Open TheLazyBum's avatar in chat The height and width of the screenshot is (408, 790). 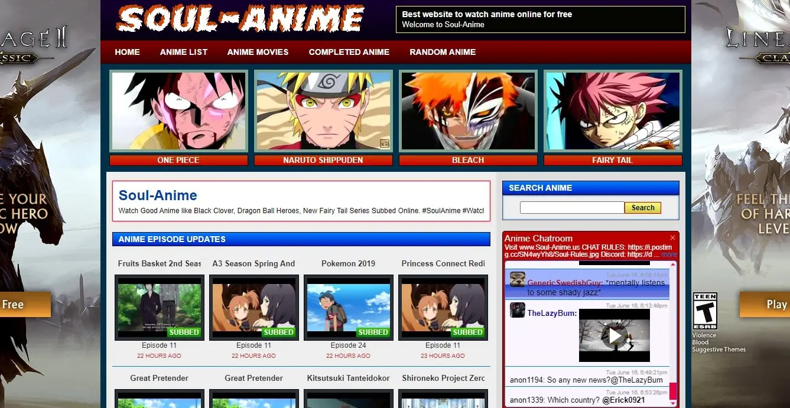pos(518,310)
